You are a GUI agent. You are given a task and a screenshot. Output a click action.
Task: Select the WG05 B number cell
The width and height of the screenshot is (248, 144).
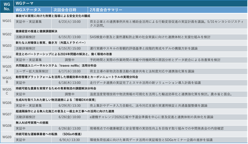[x=7, y=80]
